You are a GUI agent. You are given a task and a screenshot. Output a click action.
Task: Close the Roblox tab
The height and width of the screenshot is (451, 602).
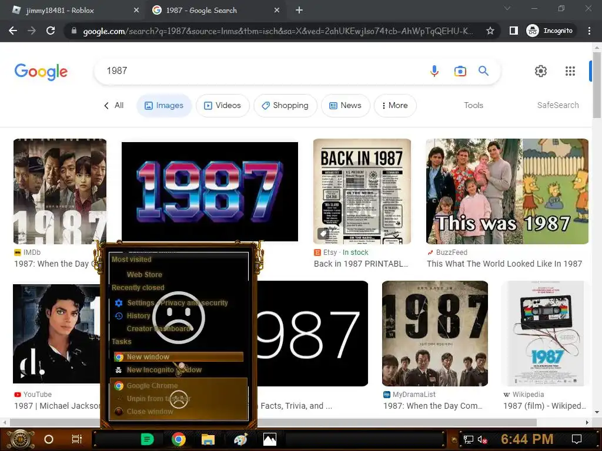pyautogui.click(x=136, y=11)
